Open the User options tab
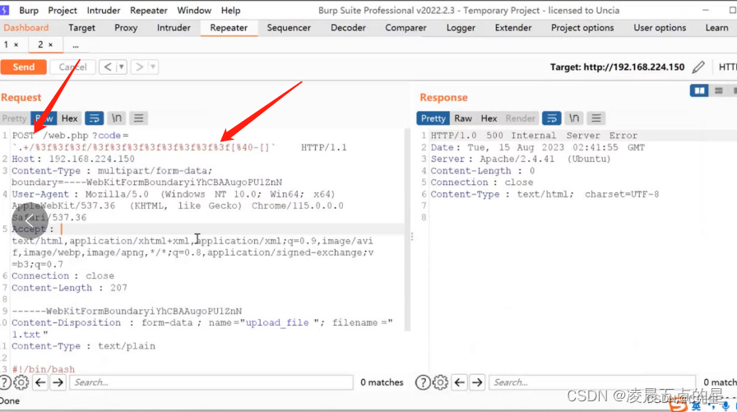Screen dimensions: 737x412 [x=660, y=28]
